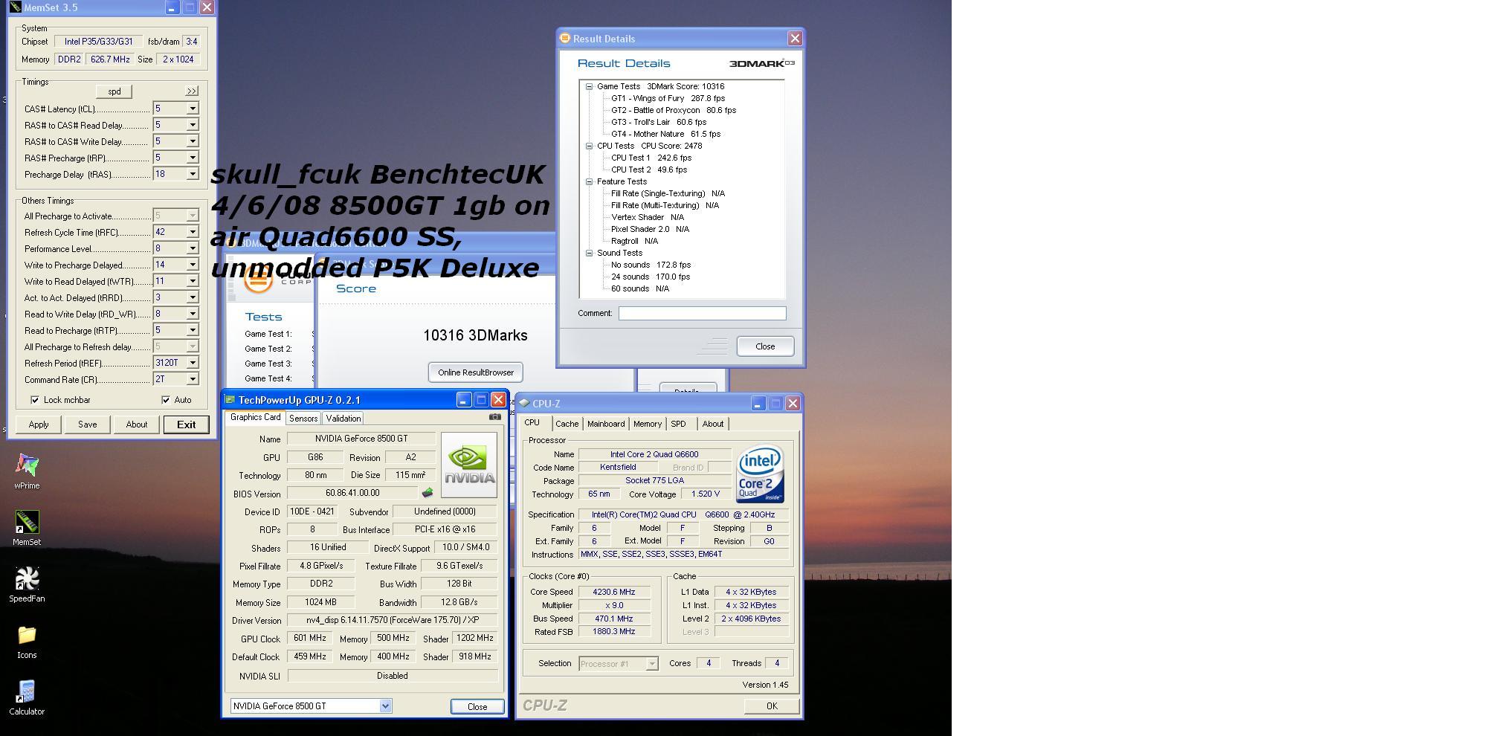Screen dimensions: 1487x736
Task: Open Performance Level dropdown
Action: [x=192, y=248]
